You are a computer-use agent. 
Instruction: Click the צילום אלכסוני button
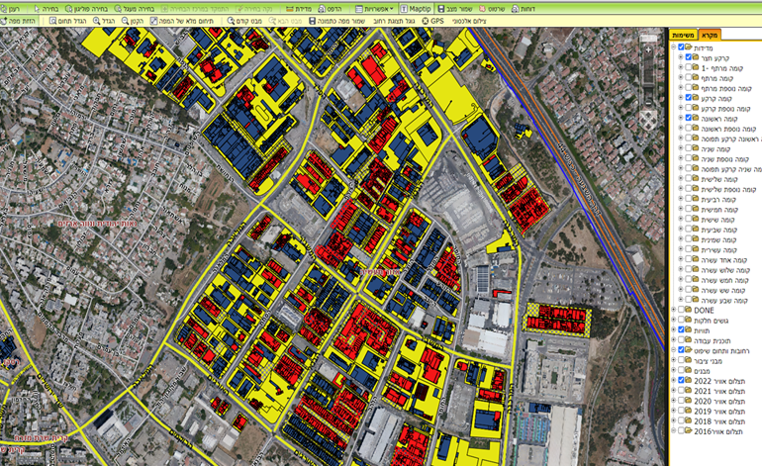486,21
